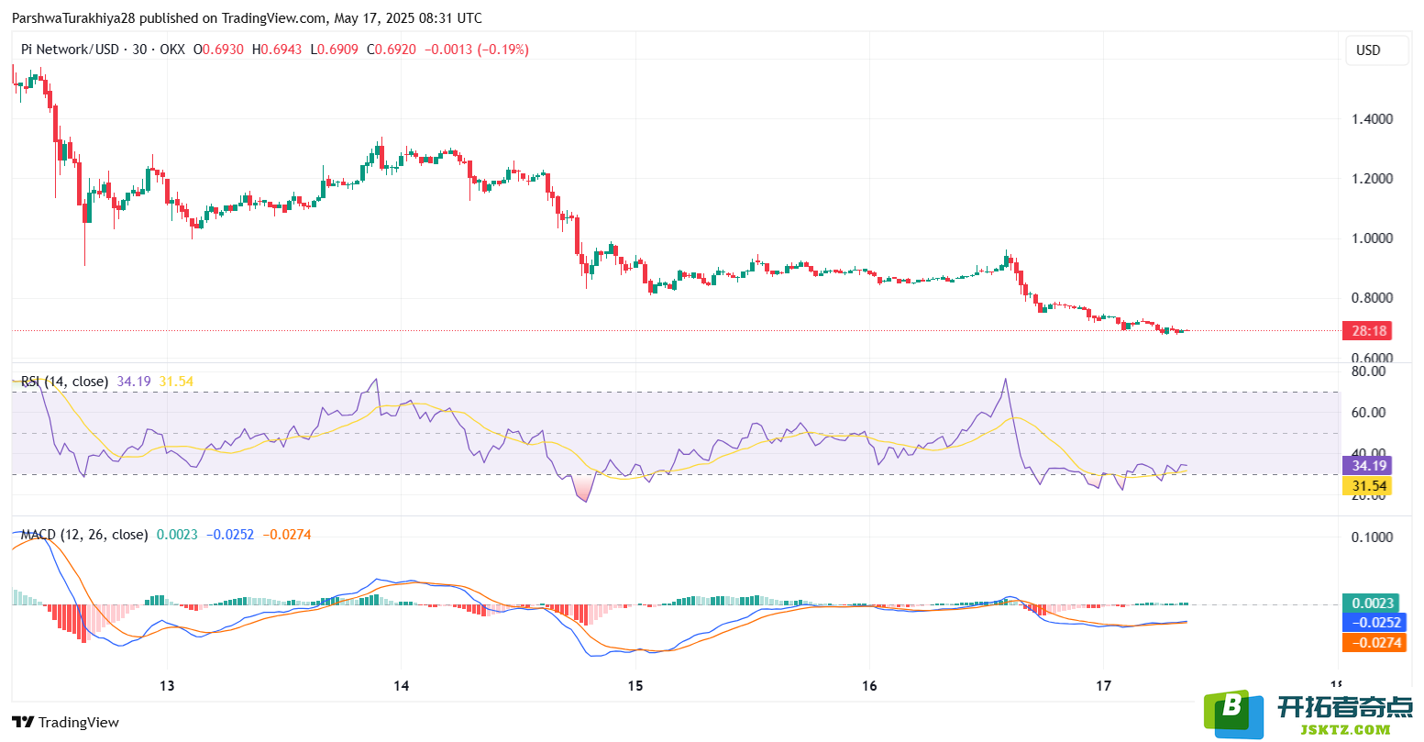The image size is (1424, 742).
Task: Click the yellow 31.54 RSI axis tag
Action: tap(1366, 486)
